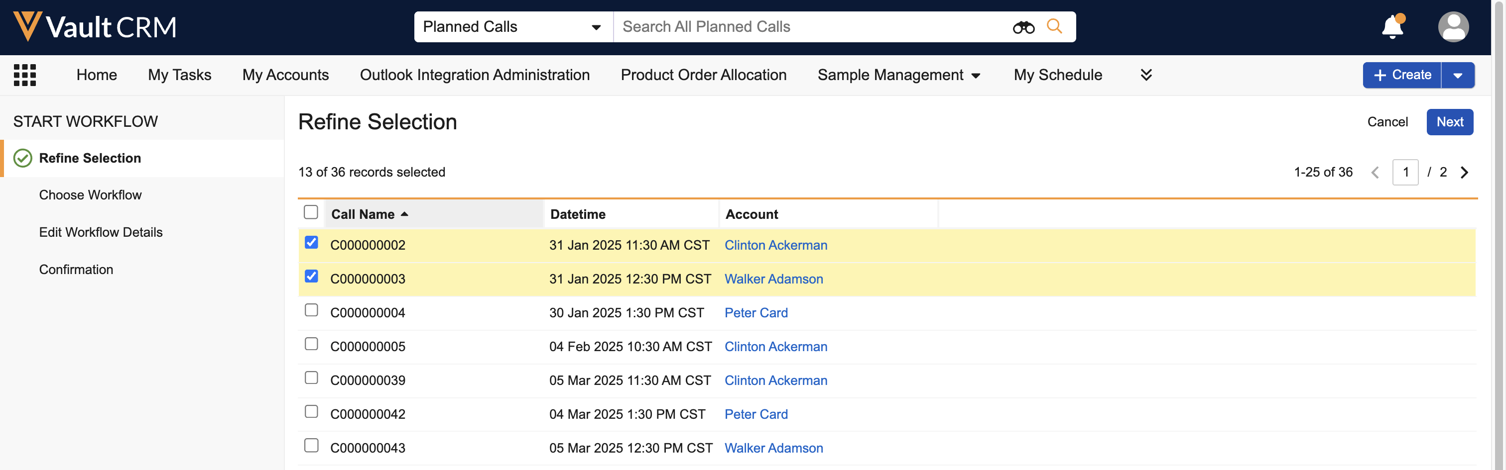
Task: Show more navigation tabs
Action: (1146, 75)
